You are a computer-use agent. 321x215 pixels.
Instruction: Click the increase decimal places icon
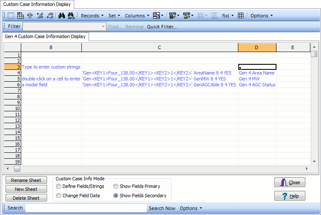[x=40, y=16]
